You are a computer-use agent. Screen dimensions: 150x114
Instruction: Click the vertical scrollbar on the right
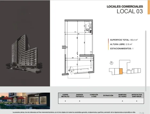[146, 61]
